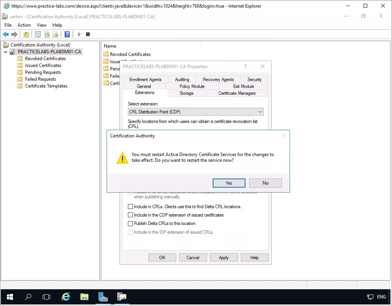Click the Start service play icon
Viewport: 392px width, 306px height.
point(79,34)
